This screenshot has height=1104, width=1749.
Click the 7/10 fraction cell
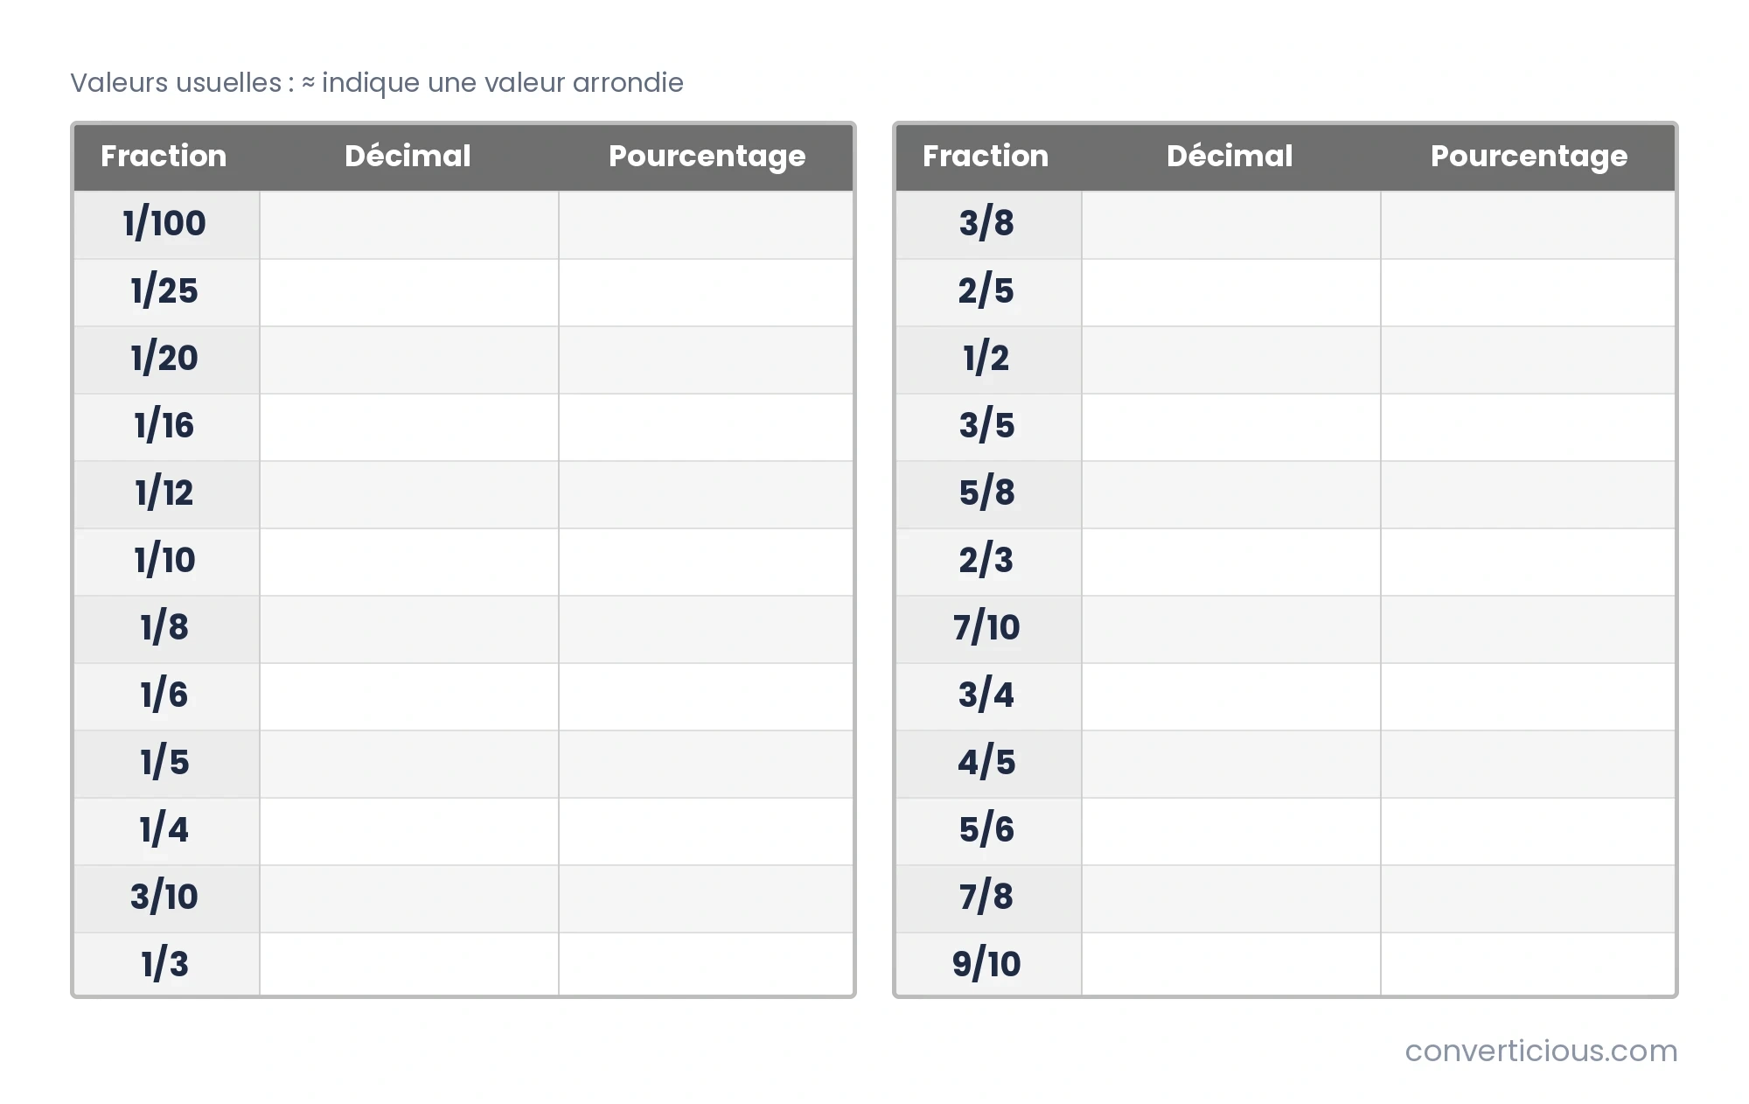[x=988, y=629]
